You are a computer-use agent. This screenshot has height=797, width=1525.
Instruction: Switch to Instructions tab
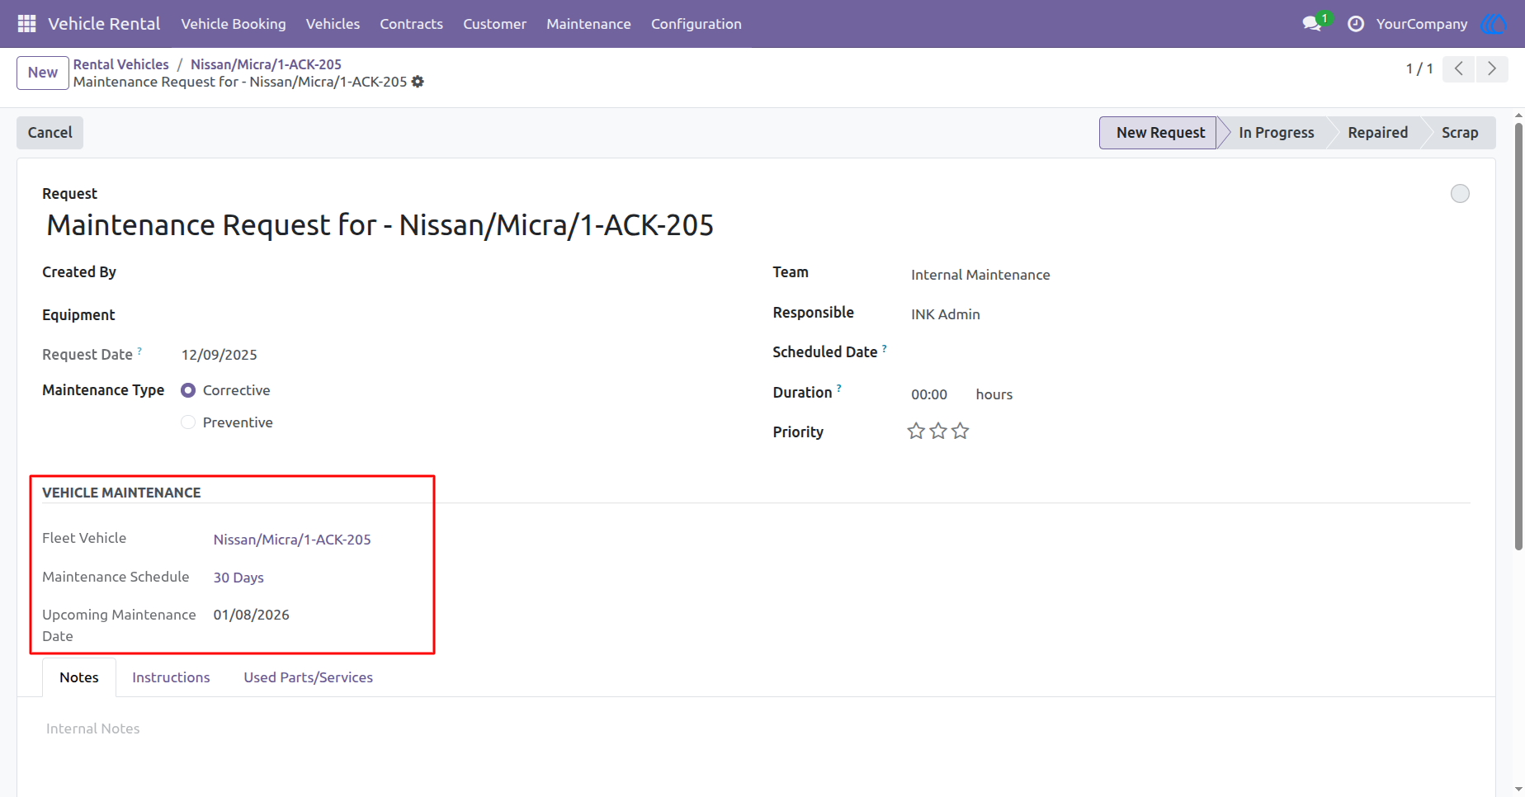pyautogui.click(x=171, y=677)
